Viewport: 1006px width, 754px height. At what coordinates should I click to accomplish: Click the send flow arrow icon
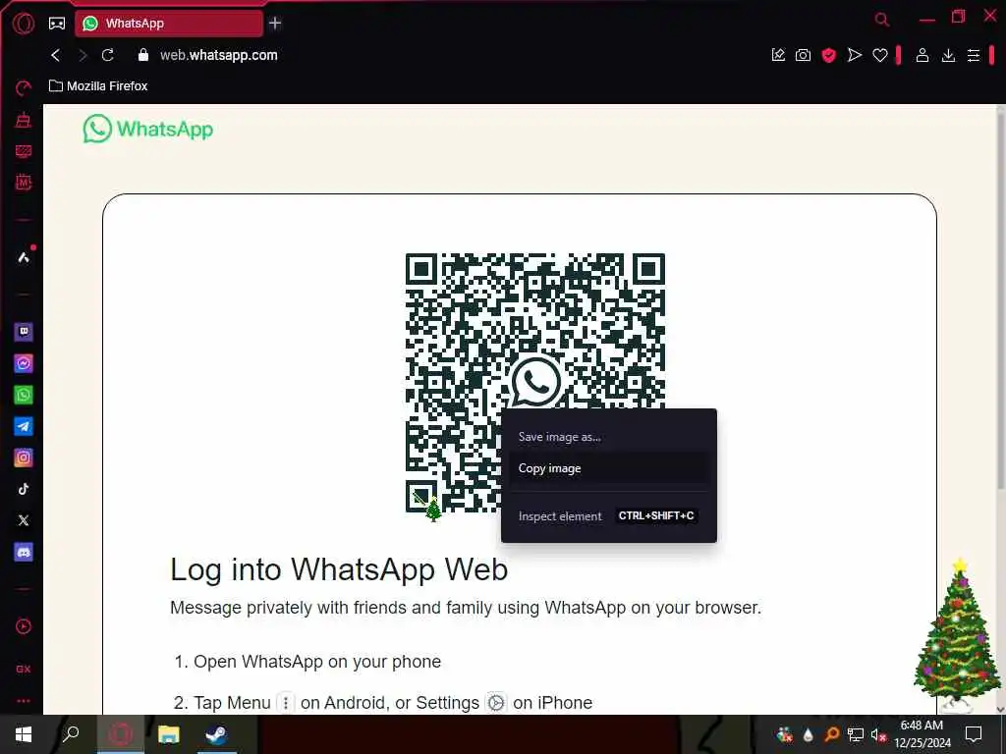pos(855,55)
